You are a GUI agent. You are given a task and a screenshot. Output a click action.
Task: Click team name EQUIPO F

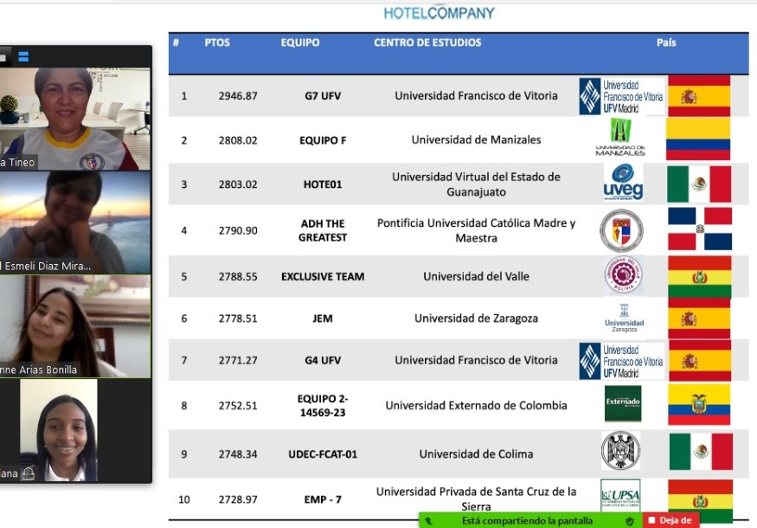click(x=323, y=140)
